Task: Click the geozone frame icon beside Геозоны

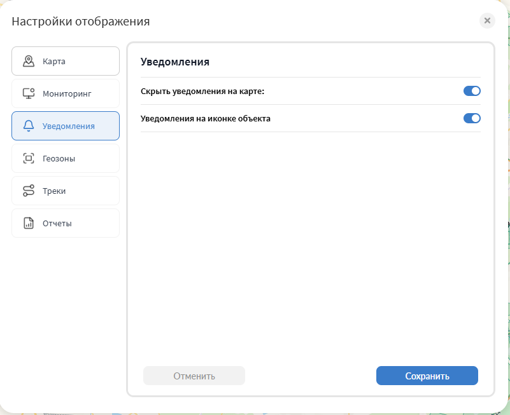Action: [x=29, y=158]
